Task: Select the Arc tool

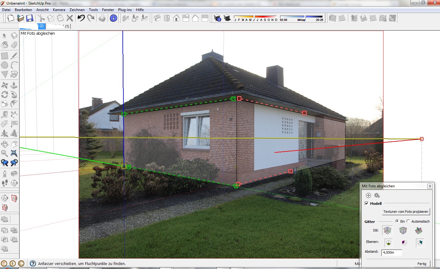Action: (14, 65)
